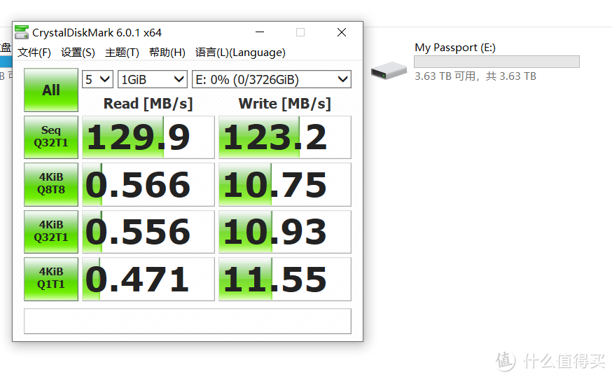Open the 文件(F) menu
Screen dimensions: 612x379
[x=34, y=53]
